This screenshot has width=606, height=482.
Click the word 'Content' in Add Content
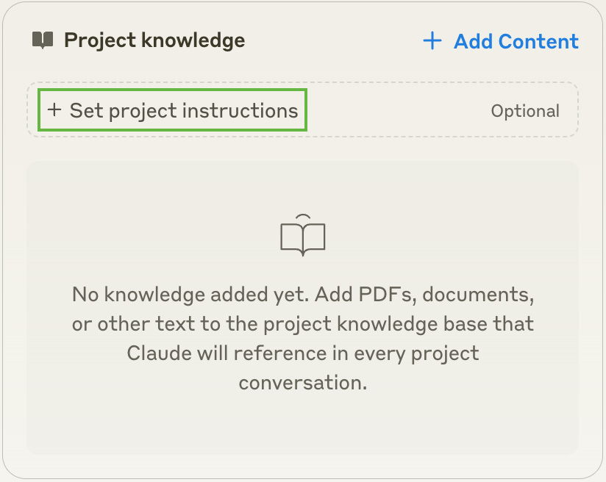[x=538, y=41]
